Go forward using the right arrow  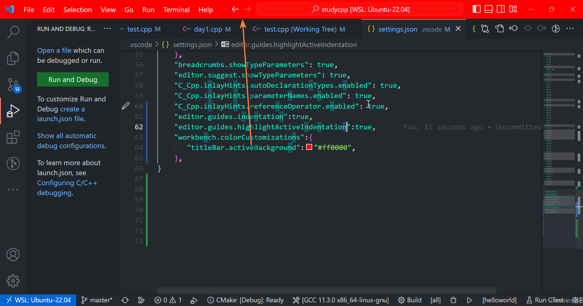pos(247,9)
